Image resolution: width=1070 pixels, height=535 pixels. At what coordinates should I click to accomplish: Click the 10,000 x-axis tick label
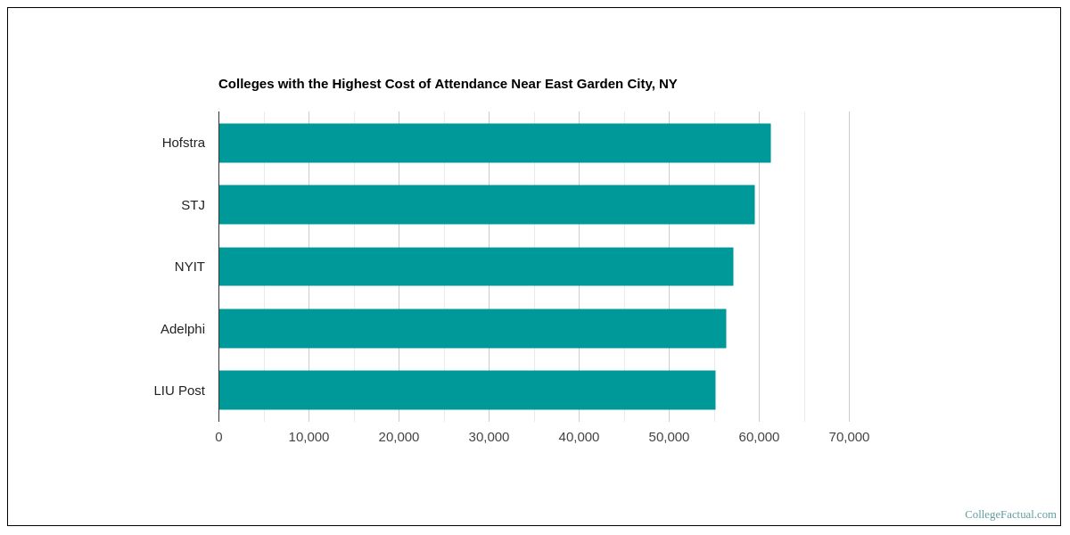click(309, 437)
